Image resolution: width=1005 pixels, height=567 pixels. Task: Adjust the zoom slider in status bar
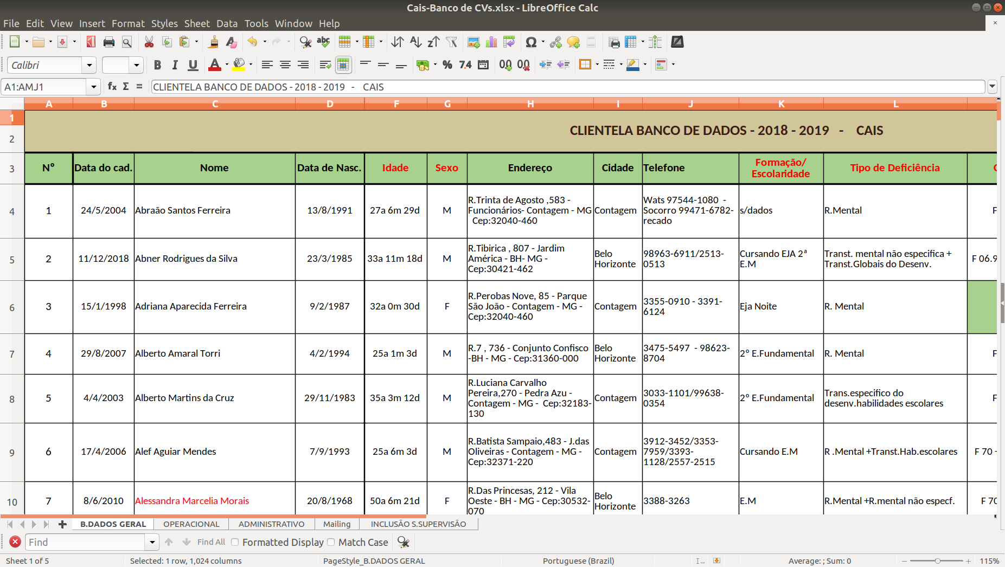937,561
